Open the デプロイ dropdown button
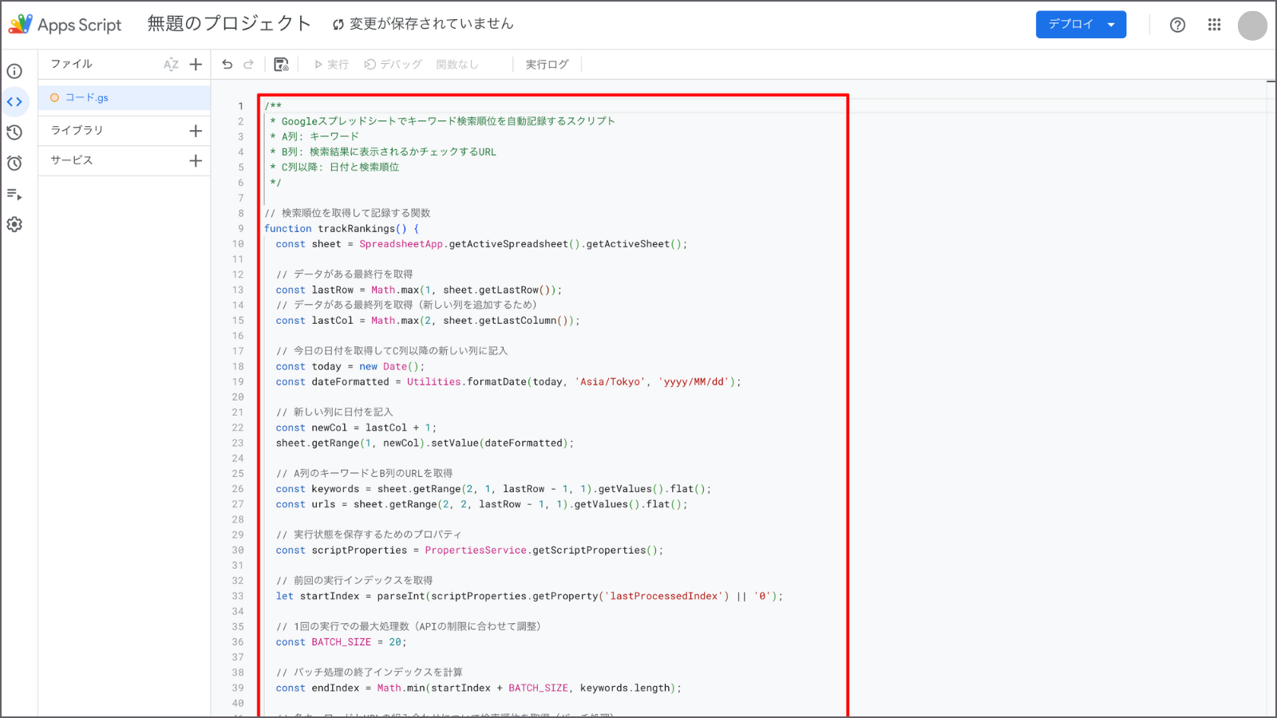 [1081, 24]
